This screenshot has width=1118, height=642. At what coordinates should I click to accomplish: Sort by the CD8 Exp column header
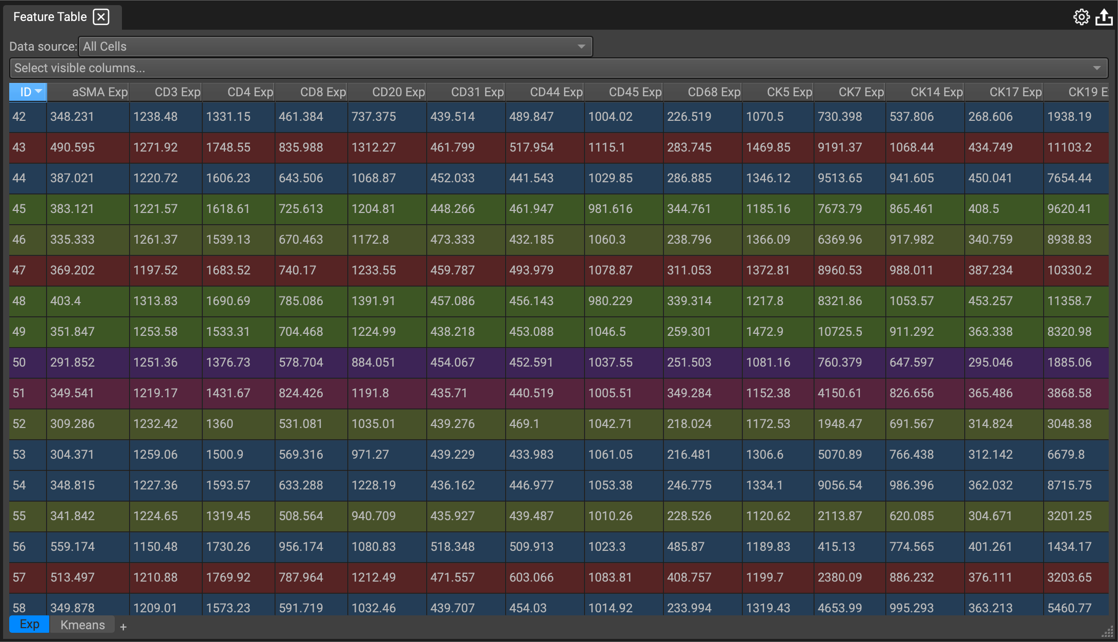point(312,92)
